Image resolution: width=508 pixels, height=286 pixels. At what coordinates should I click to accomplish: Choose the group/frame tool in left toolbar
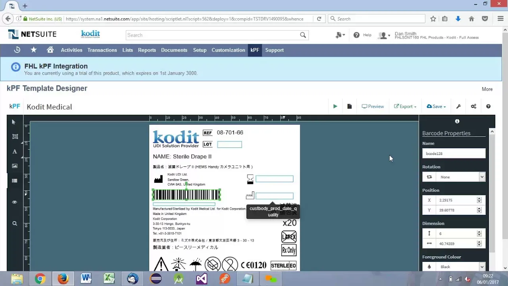[15, 137]
